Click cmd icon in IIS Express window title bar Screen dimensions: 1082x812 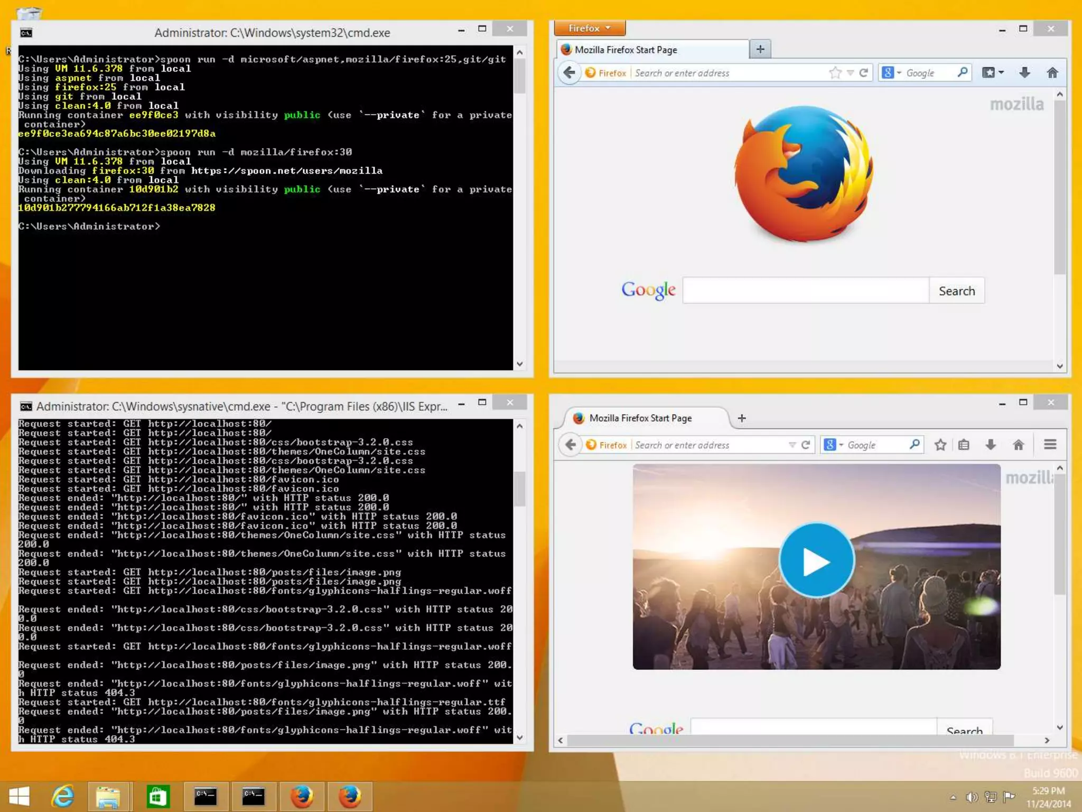(26, 406)
